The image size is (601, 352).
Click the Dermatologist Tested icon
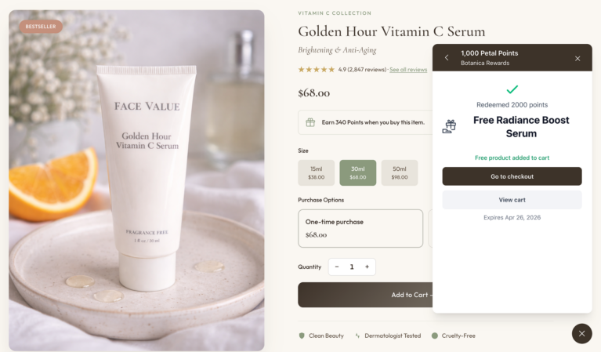tap(357, 336)
